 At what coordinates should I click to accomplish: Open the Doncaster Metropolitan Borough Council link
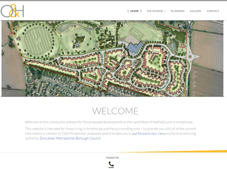click(x=70, y=138)
